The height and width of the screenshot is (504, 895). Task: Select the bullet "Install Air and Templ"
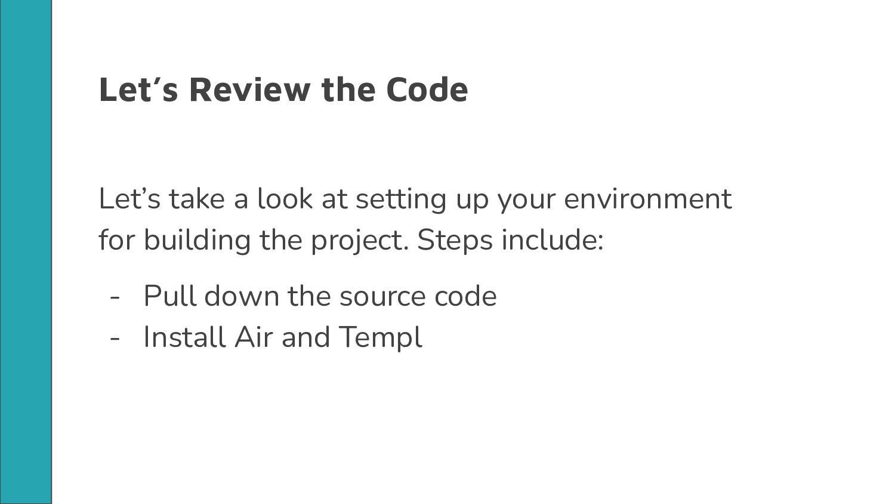pos(283,337)
